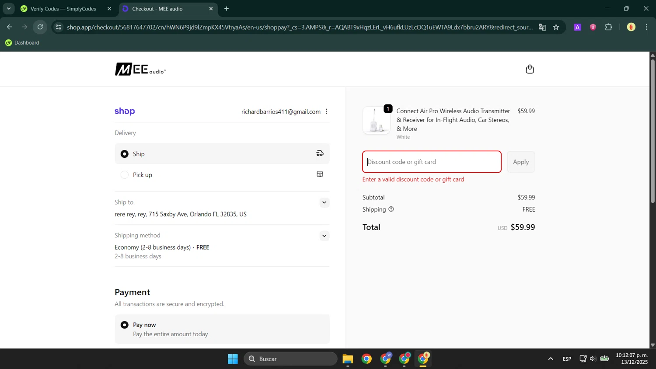Open the red shield extension icon
Screen dimensions: 656x369
tap(593, 27)
